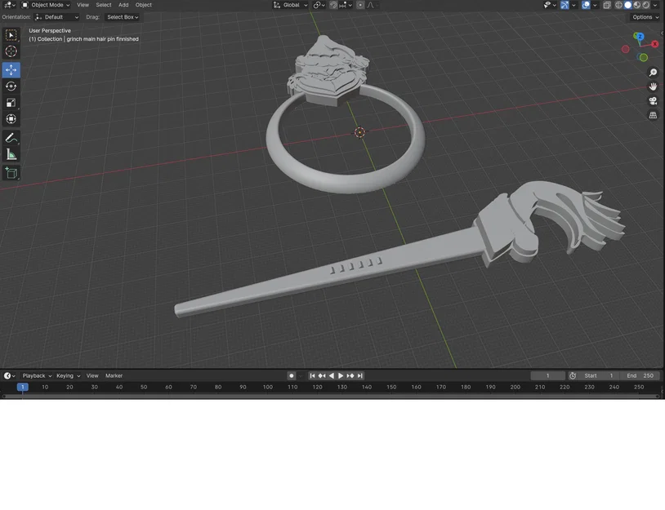Click the blue Z axis gizmo ball

click(639, 37)
